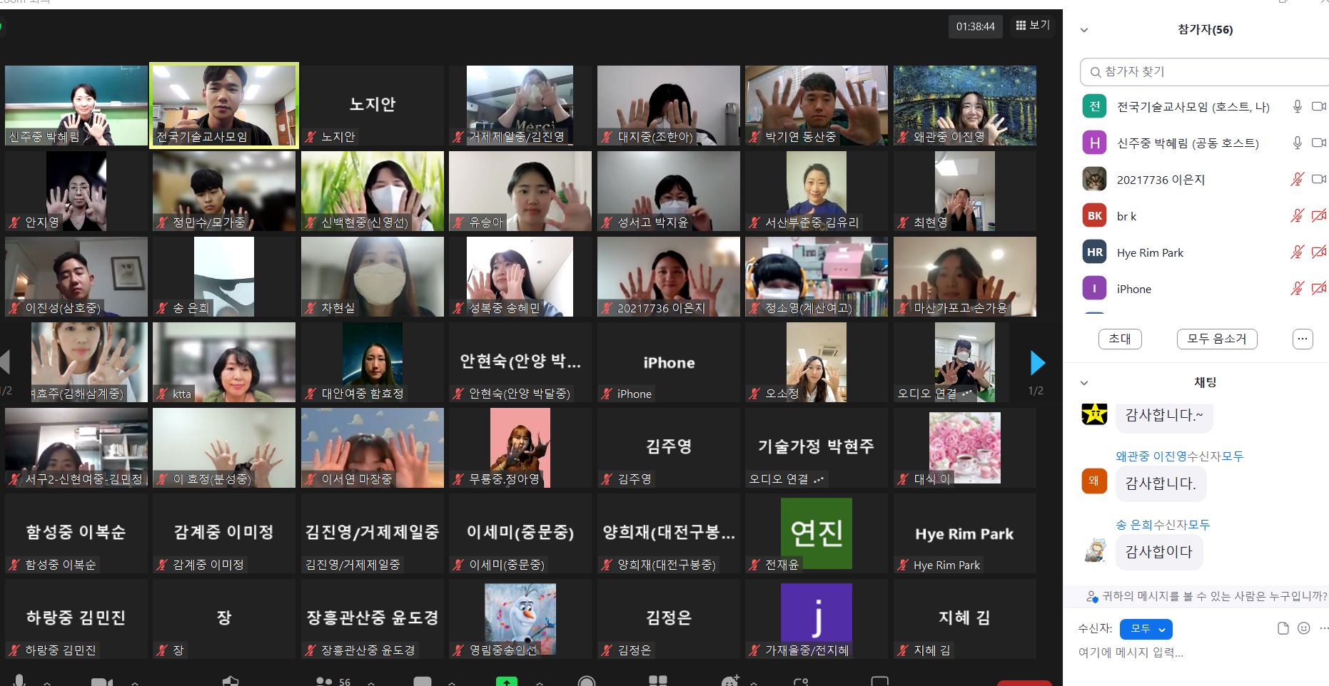This screenshot has width=1329, height=686.
Task: Toggle Hye Rim Park's camera icon
Action: [1318, 252]
